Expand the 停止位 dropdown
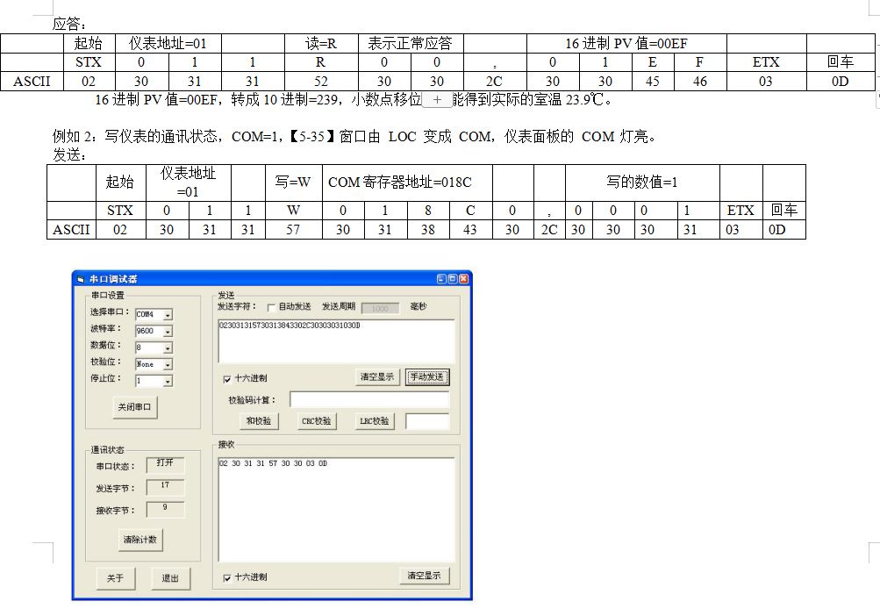The image size is (880, 616). click(x=168, y=381)
